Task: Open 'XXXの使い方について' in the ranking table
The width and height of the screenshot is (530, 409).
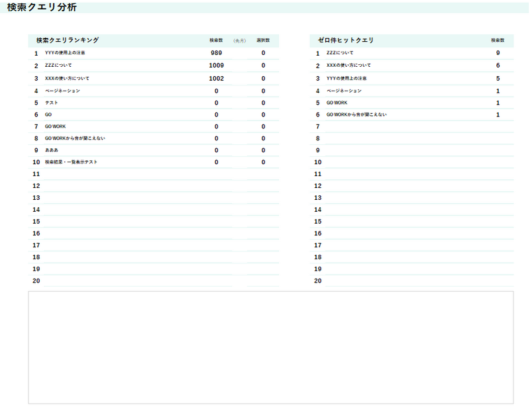Action: coord(67,78)
